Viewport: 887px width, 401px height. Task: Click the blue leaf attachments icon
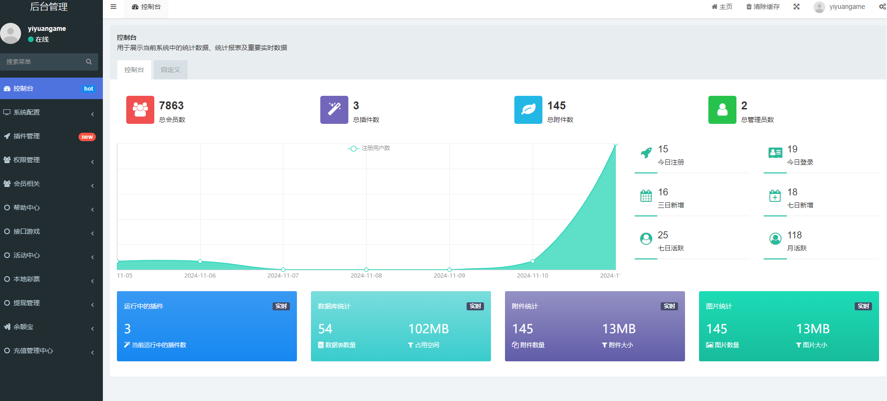528,110
